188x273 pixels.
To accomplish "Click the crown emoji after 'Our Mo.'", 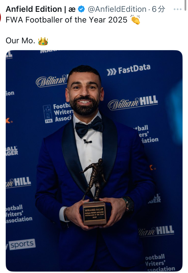I will pyautogui.click(x=43, y=41).
